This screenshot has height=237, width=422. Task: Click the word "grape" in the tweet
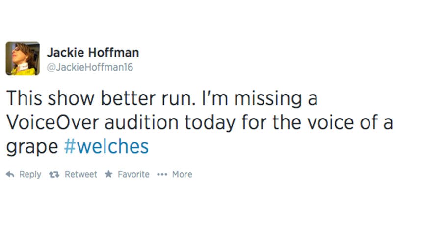tap(32, 147)
